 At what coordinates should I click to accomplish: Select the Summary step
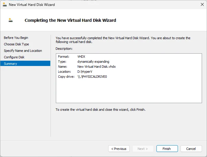pos(25,64)
